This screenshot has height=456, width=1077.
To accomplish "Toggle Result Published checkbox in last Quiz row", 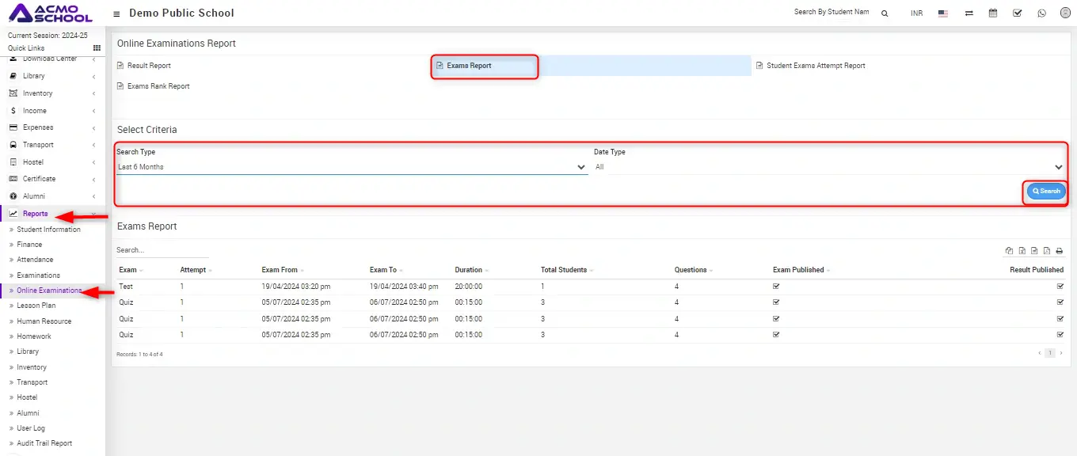I will coord(1060,335).
